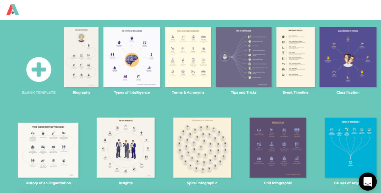Open the Annual Plan grid thumbnail
This screenshot has width=381, height=193.
coord(278,148)
